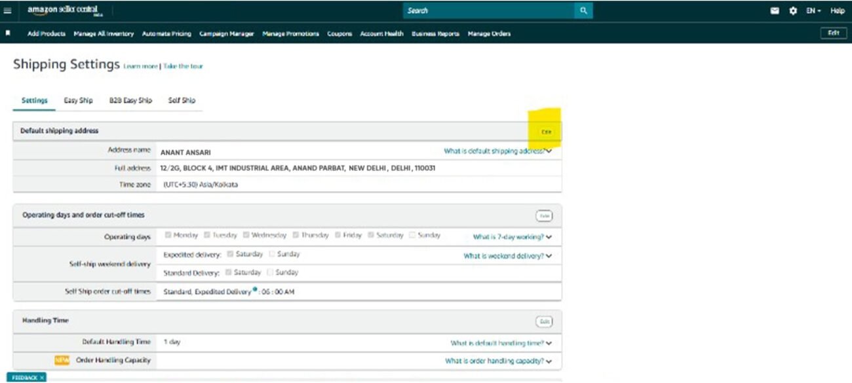Screen dimensions: 852x383
Task: Switch to the B2B Easy Ship tab
Action: pyautogui.click(x=130, y=101)
